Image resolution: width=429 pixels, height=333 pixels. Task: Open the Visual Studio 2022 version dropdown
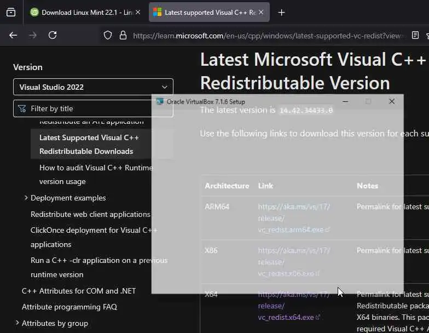93,87
